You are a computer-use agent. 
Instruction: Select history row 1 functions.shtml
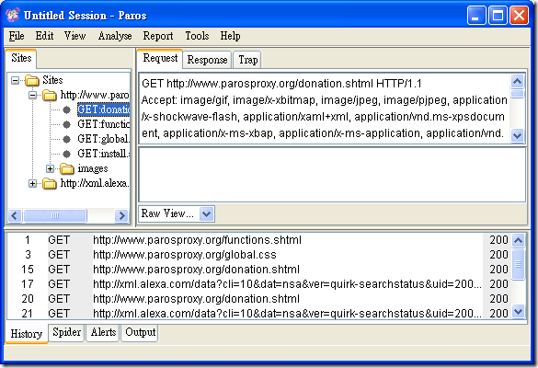pyautogui.click(x=258, y=240)
